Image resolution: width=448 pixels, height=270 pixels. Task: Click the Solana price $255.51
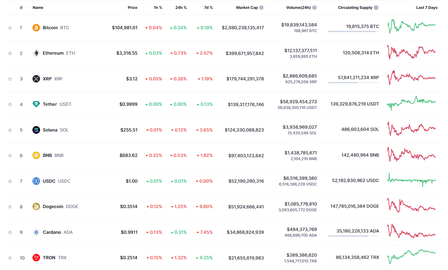coord(129,130)
